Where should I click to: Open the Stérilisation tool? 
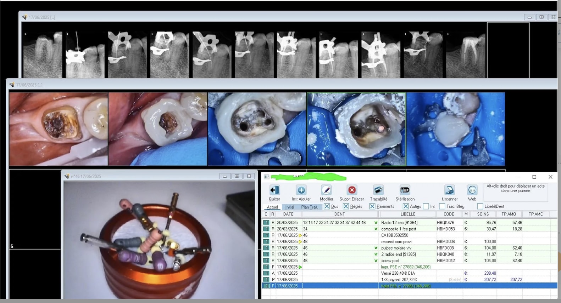click(x=405, y=190)
